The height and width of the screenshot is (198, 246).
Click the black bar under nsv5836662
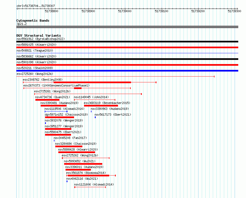127,59
